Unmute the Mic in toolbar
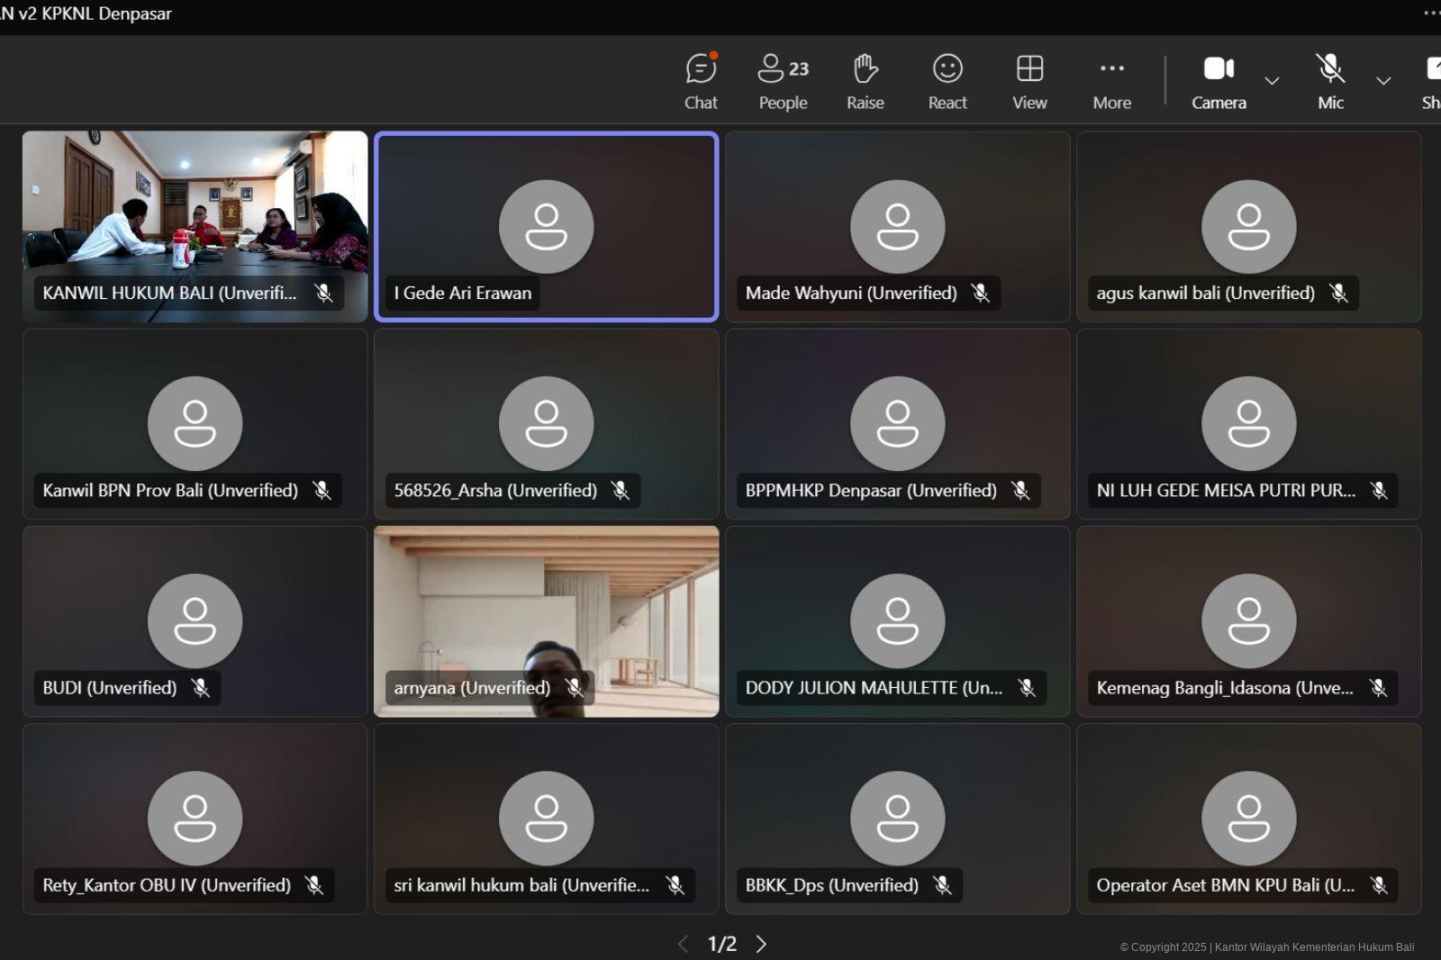1441x960 pixels. [x=1330, y=81]
